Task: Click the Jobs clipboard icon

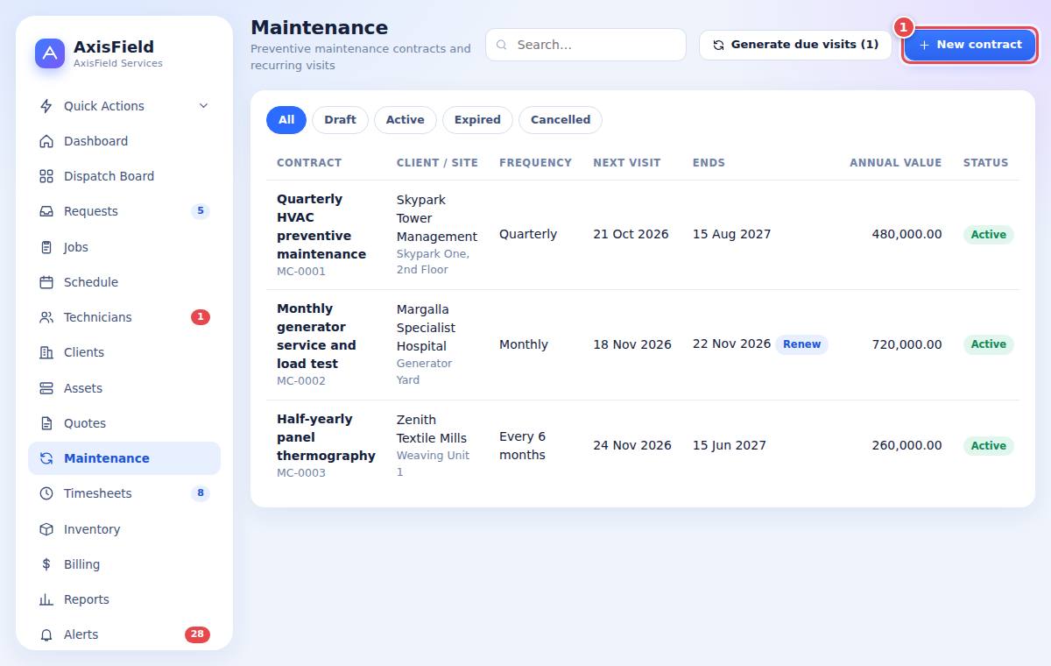Action: tap(46, 247)
